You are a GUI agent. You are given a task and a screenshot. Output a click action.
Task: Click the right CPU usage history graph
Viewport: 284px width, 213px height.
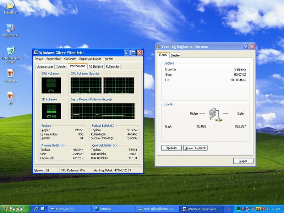point(119,85)
